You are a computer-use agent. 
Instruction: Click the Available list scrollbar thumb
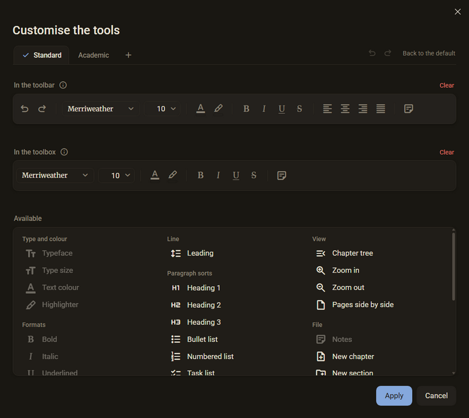tap(453, 266)
